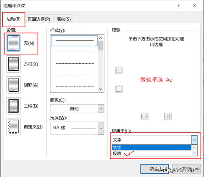
Task: Click the 0.5 磅 width field
Action: pos(74,128)
